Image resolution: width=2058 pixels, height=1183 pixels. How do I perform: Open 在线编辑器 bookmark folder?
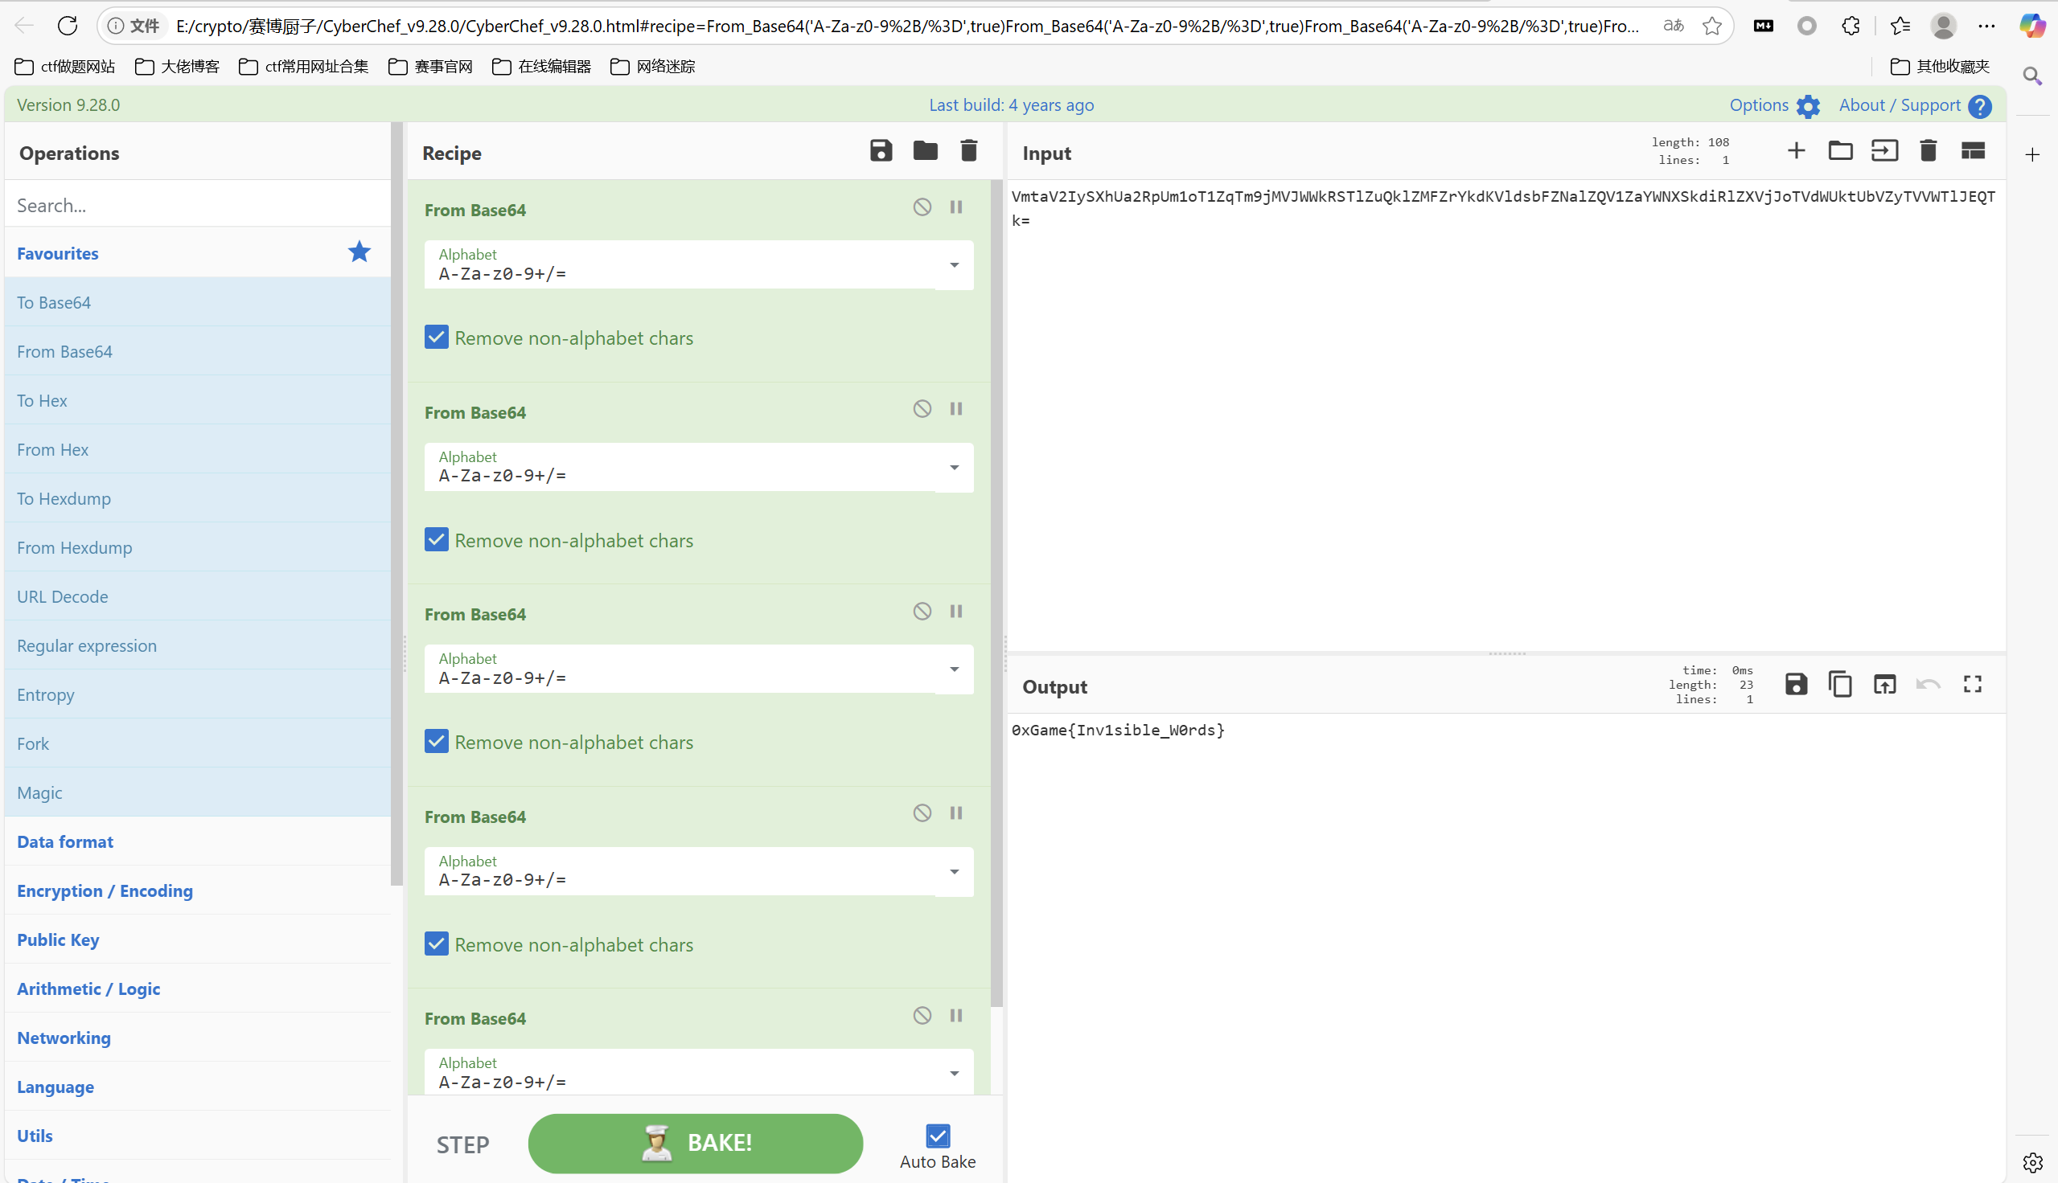click(542, 67)
